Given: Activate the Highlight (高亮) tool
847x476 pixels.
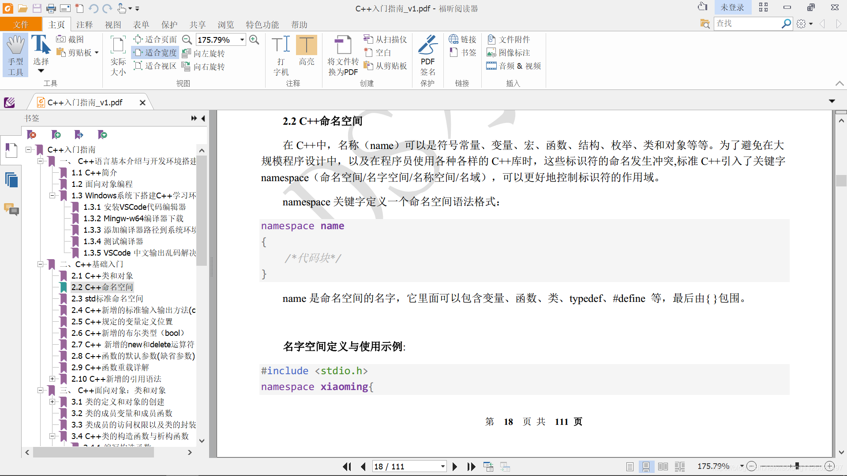Looking at the screenshot, I should [x=306, y=51].
